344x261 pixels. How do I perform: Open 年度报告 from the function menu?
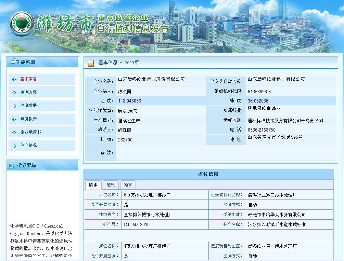click(28, 119)
